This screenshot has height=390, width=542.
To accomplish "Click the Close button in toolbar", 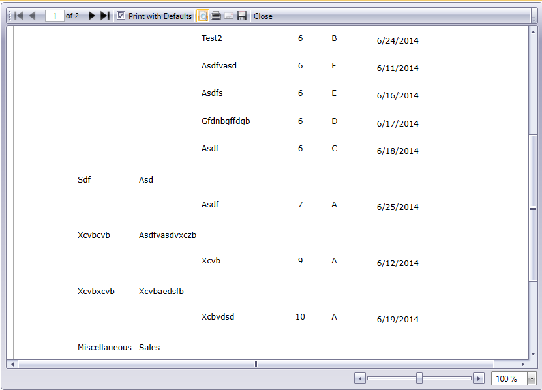I will point(263,16).
